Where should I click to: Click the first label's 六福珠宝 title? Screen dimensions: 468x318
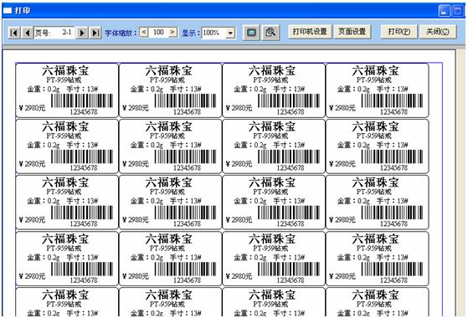click(65, 70)
